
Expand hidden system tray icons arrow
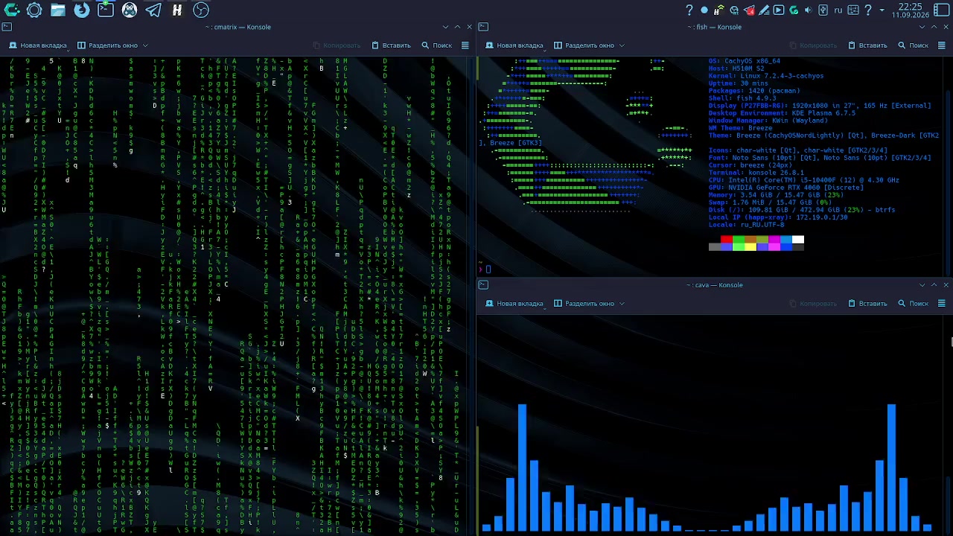[882, 10]
